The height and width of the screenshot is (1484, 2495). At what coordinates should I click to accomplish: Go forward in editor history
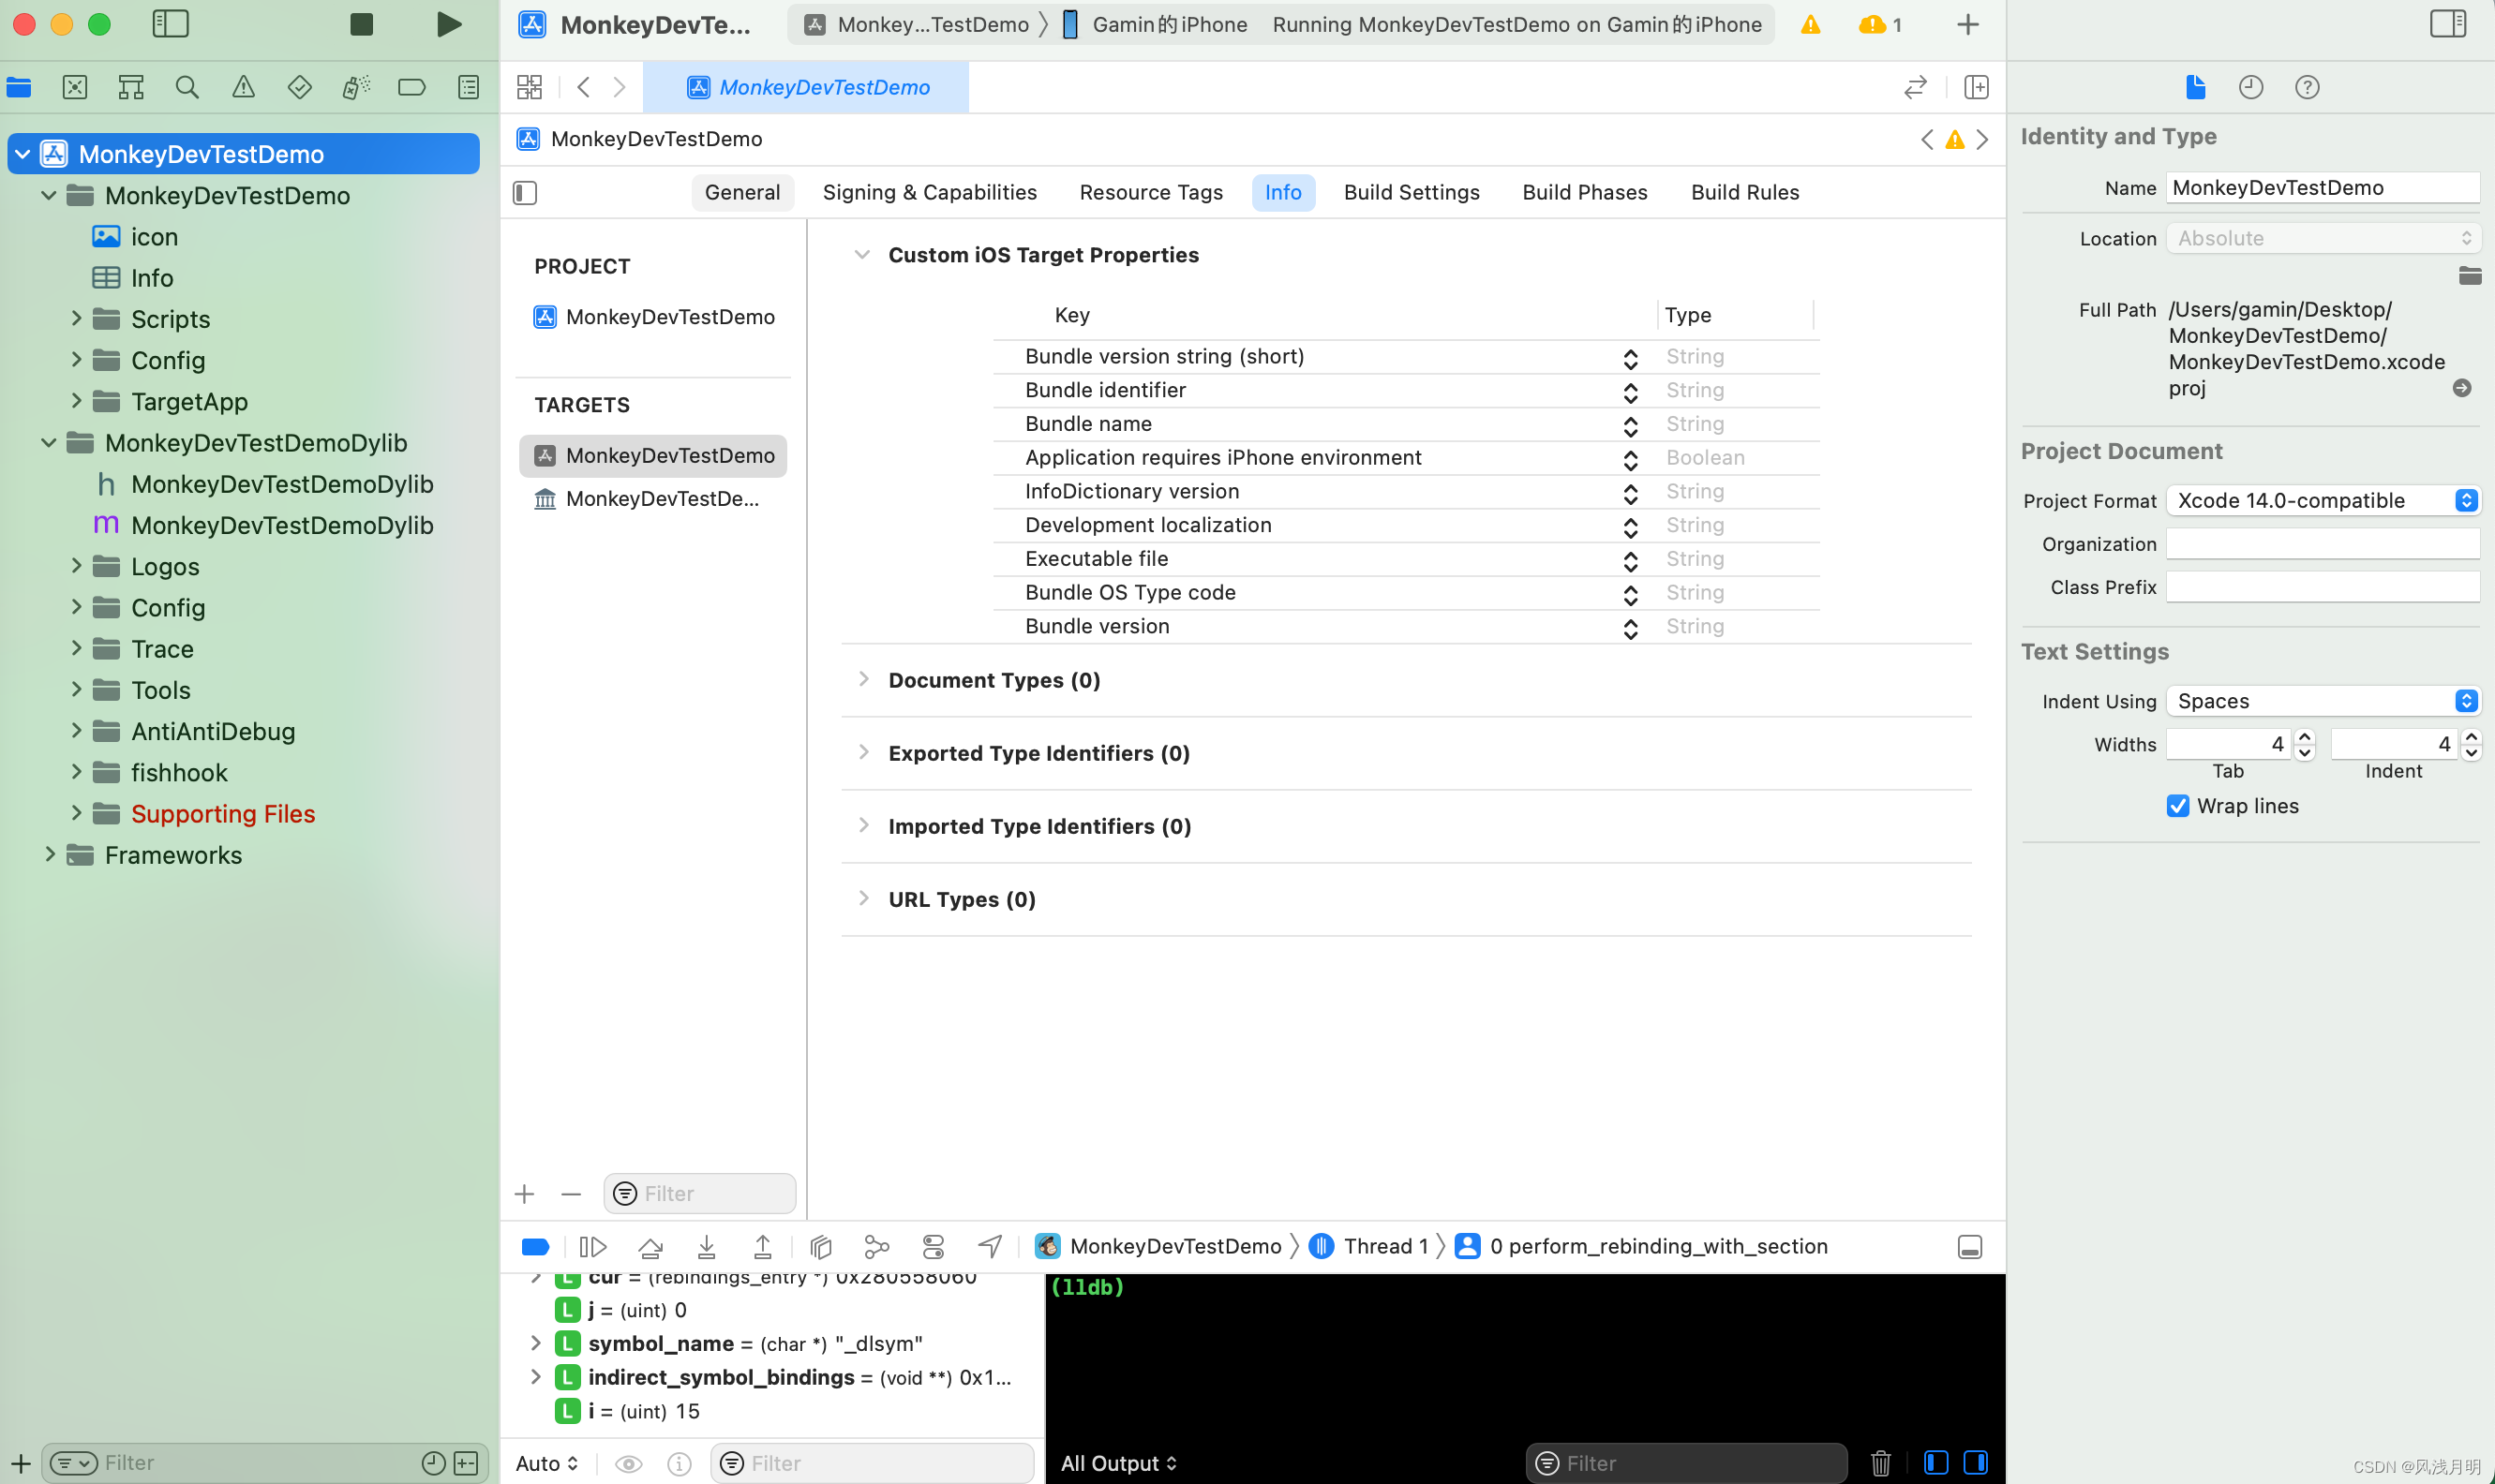tap(620, 87)
